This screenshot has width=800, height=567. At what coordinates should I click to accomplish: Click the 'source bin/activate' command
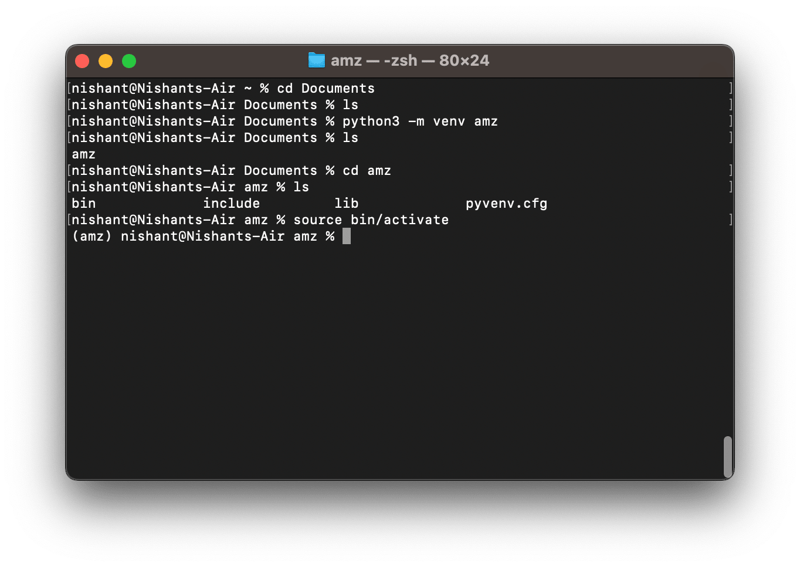[x=371, y=220]
